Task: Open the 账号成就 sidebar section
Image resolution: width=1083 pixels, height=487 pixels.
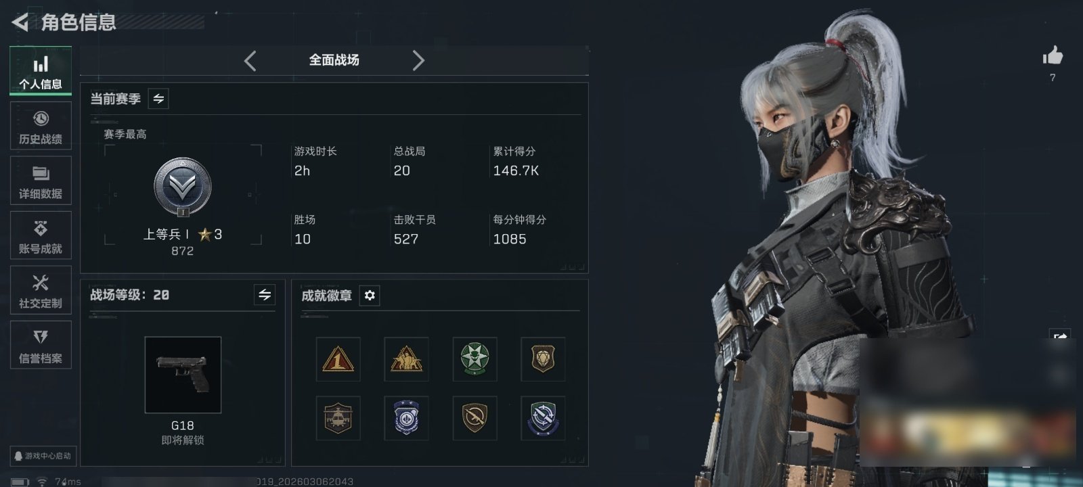Action: [41, 235]
